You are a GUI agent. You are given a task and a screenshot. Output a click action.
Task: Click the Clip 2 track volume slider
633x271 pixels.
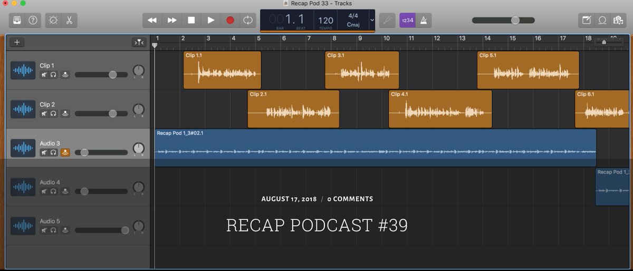[x=101, y=113]
